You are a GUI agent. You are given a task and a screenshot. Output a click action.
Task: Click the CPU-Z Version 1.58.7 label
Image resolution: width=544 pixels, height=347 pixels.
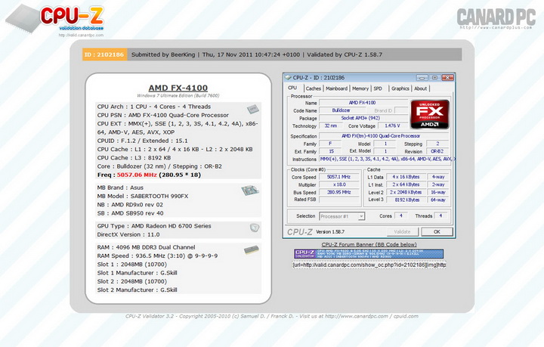330,231
